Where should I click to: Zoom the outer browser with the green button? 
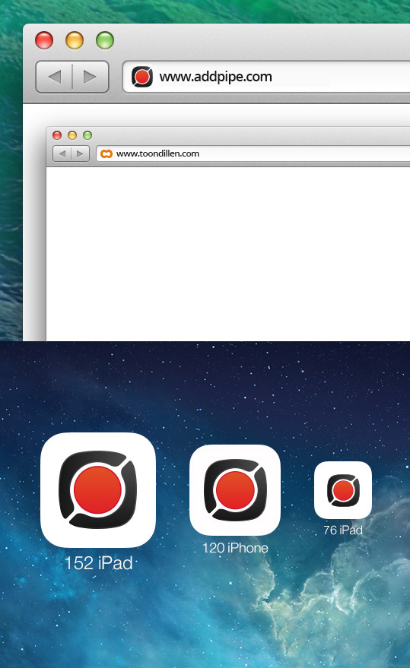(x=105, y=40)
